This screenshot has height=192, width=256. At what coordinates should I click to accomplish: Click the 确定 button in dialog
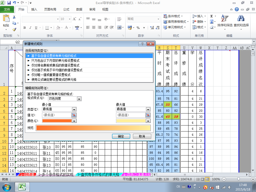(121, 136)
